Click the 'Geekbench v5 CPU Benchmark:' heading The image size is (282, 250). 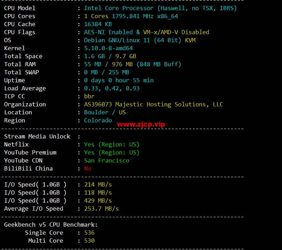coord(51,225)
